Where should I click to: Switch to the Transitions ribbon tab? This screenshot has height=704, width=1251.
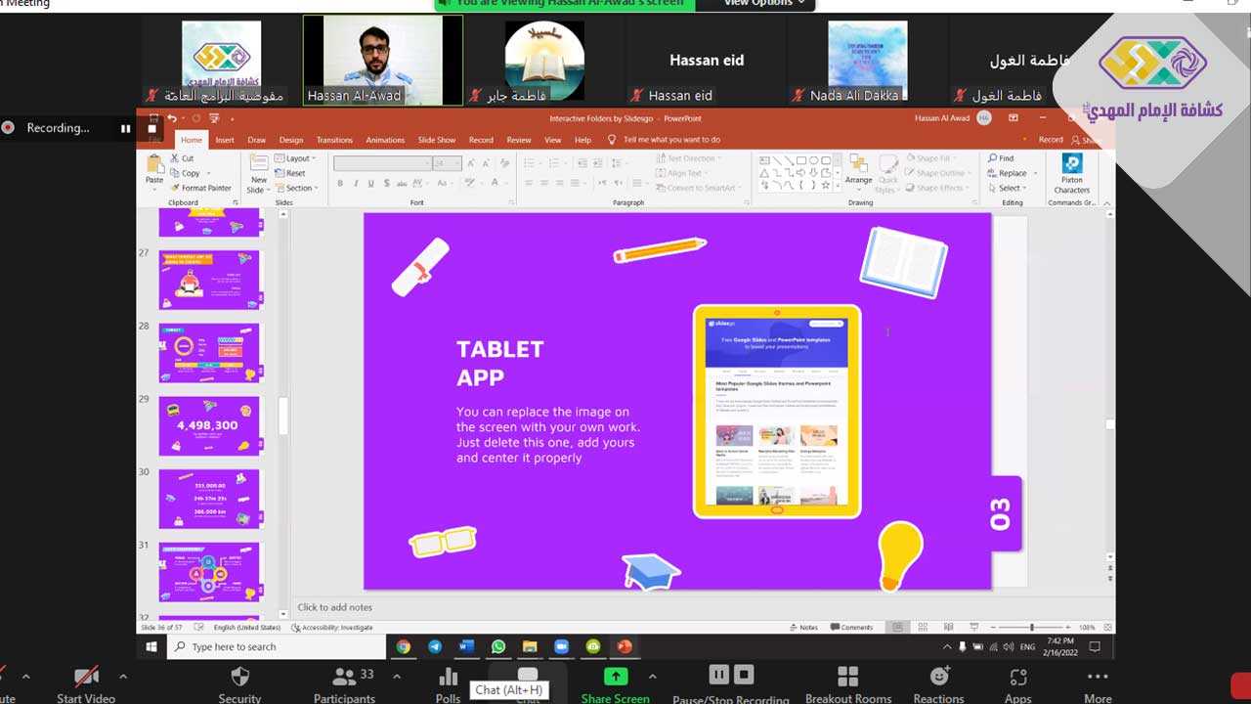point(334,140)
